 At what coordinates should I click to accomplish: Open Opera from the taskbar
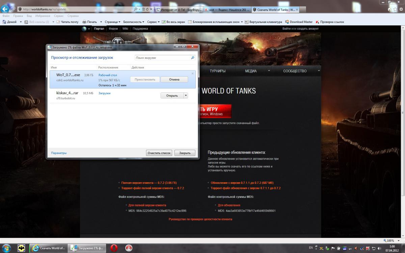coord(114,248)
